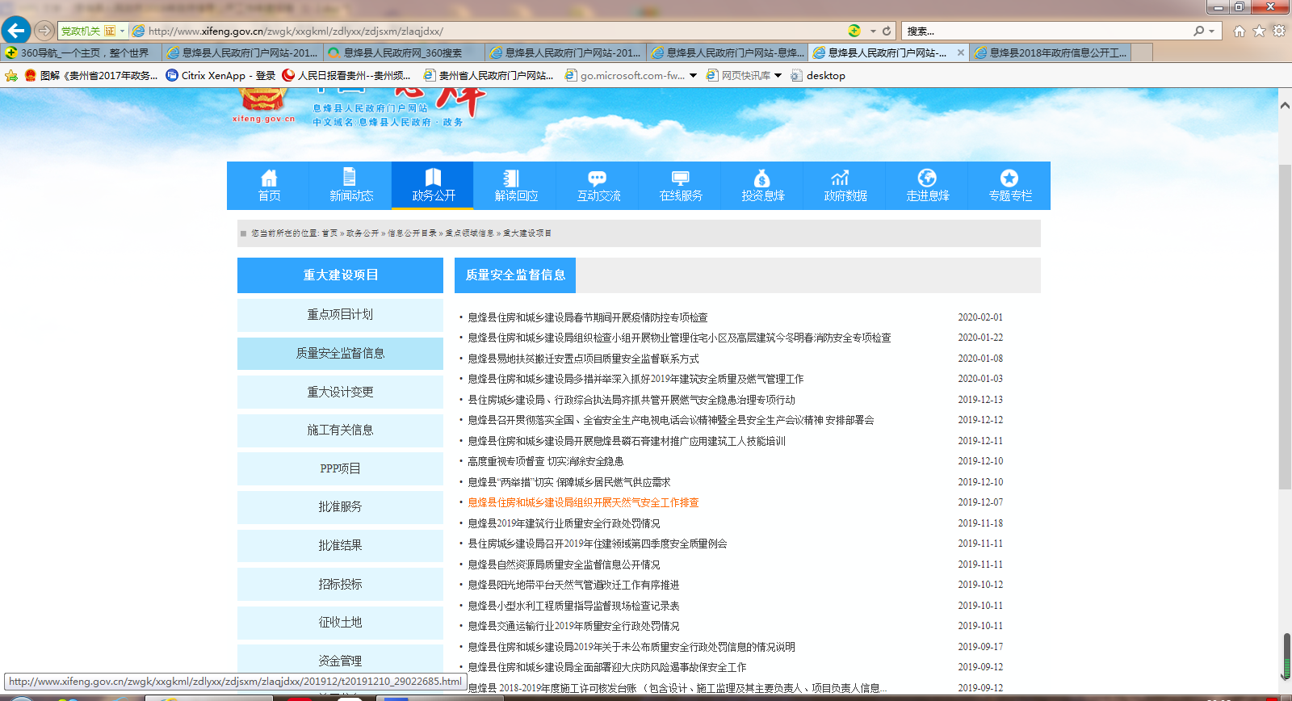
Task: Open favorites with the star icon
Action: tap(1259, 31)
